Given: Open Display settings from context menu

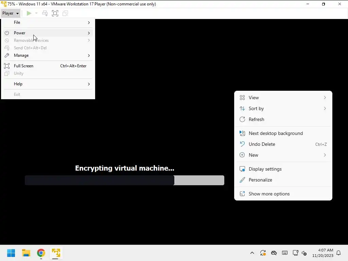Looking at the screenshot, I should (x=283, y=169).
